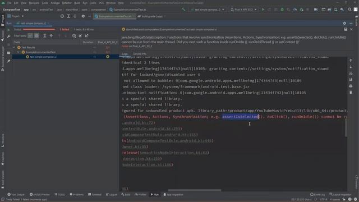The width and height of the screenshot is (359, 202).
Task: Toggle soft-wrap in log output
Action: coord(351,74)
